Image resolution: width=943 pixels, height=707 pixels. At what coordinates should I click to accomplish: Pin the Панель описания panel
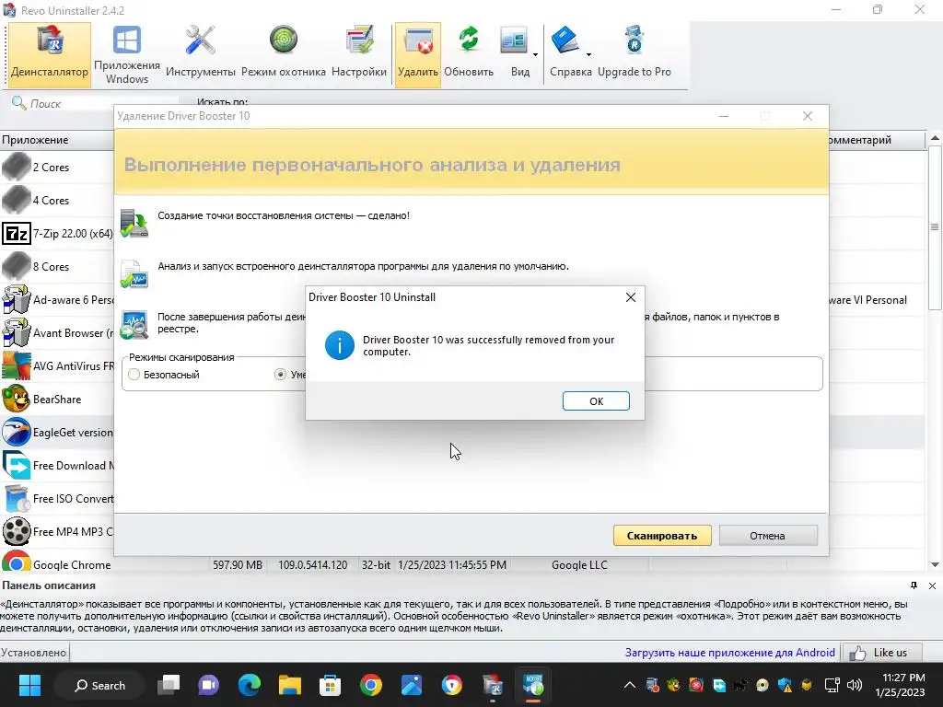pos(914,585)
